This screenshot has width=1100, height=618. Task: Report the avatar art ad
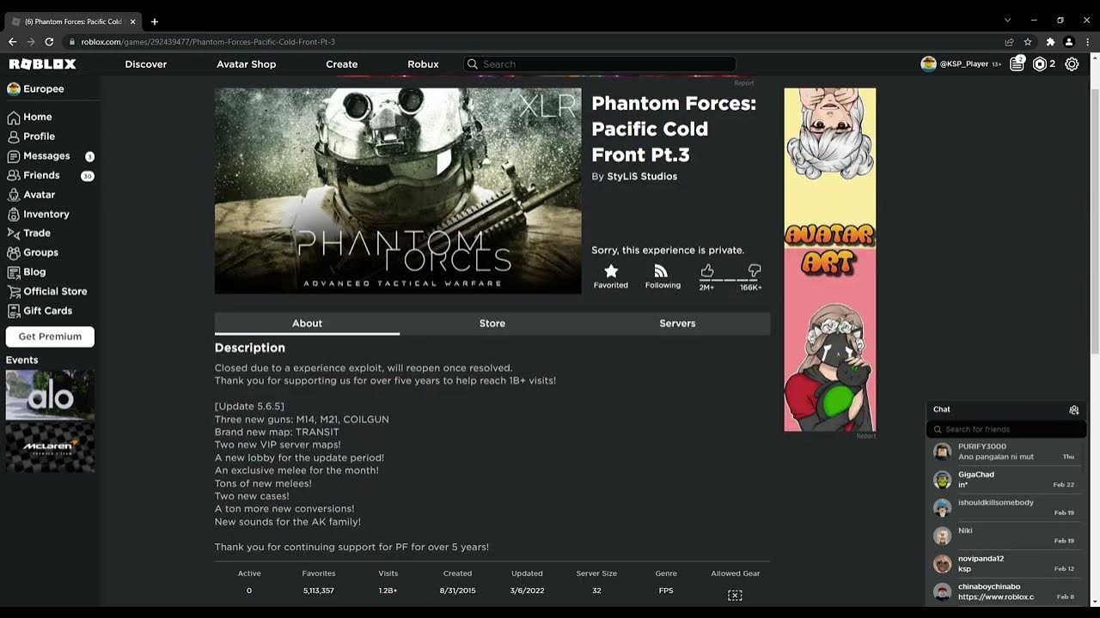pos(866,436)
